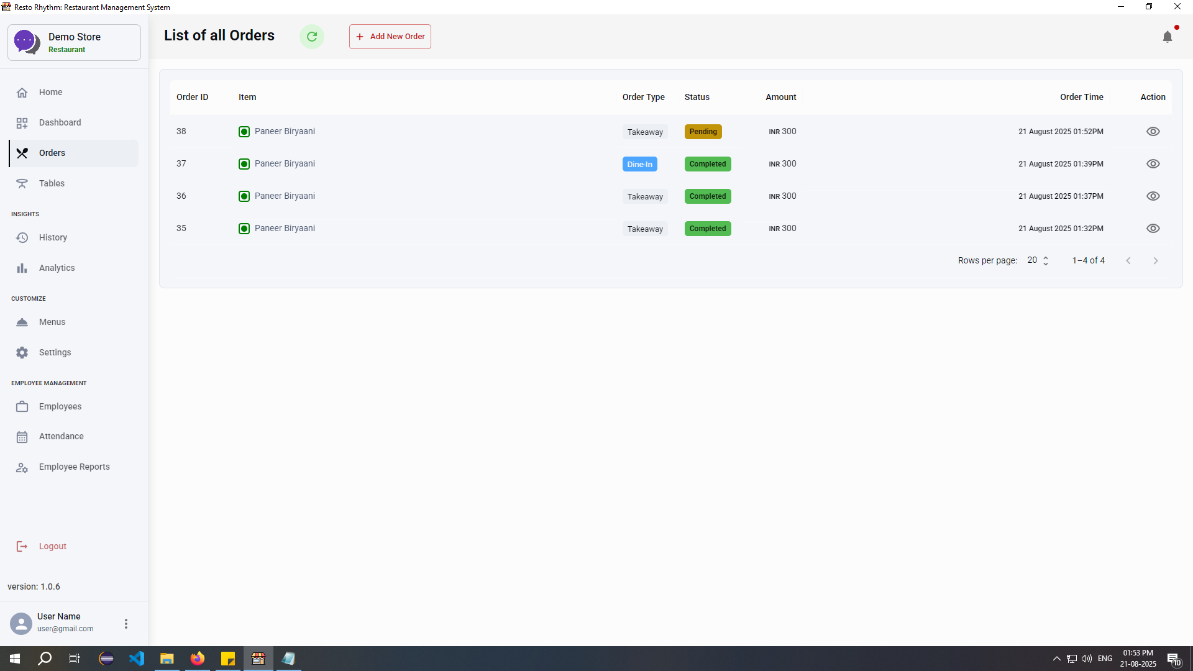Open the user profile three-dot menu

126,623
